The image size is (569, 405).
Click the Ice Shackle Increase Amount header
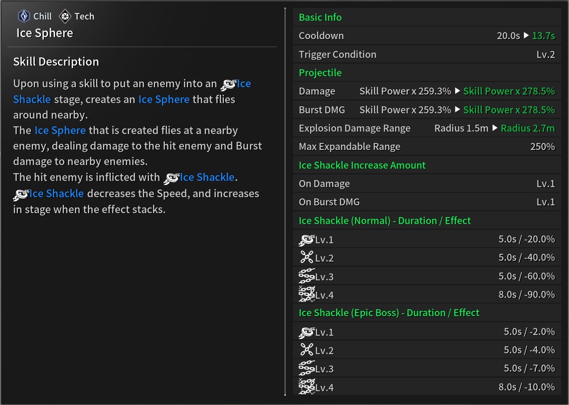point(362,165)
